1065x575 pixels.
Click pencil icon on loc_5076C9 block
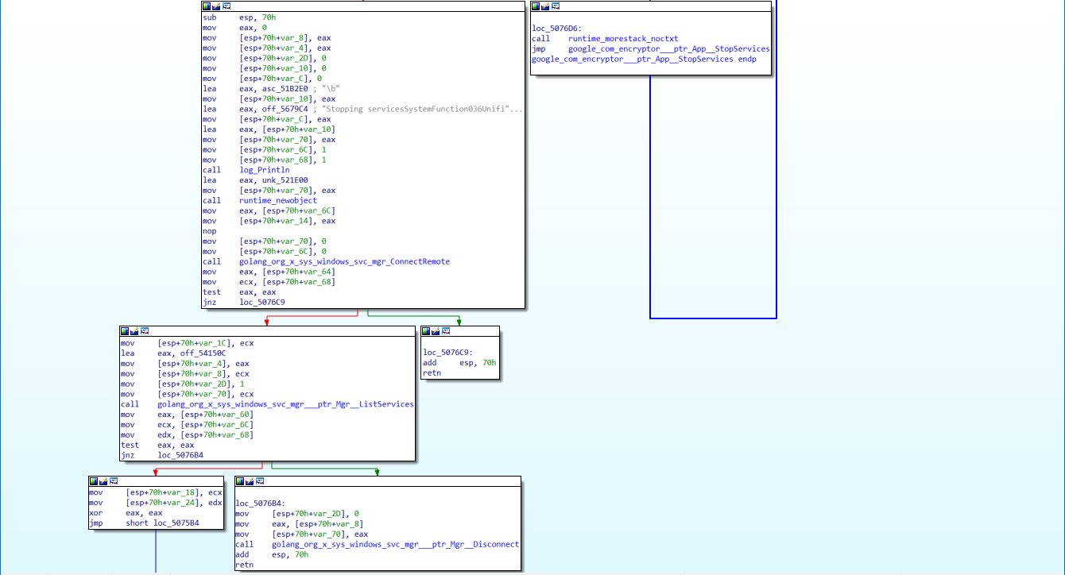436,330
